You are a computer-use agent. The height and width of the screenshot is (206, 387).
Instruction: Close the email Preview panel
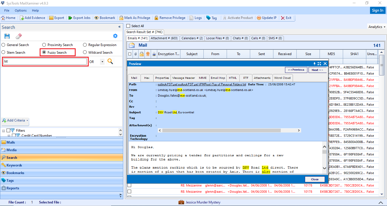tap(325, 64)
